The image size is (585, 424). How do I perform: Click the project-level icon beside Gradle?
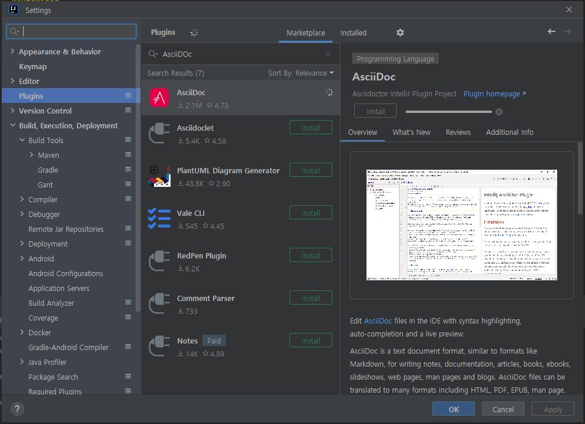(128, 170)
